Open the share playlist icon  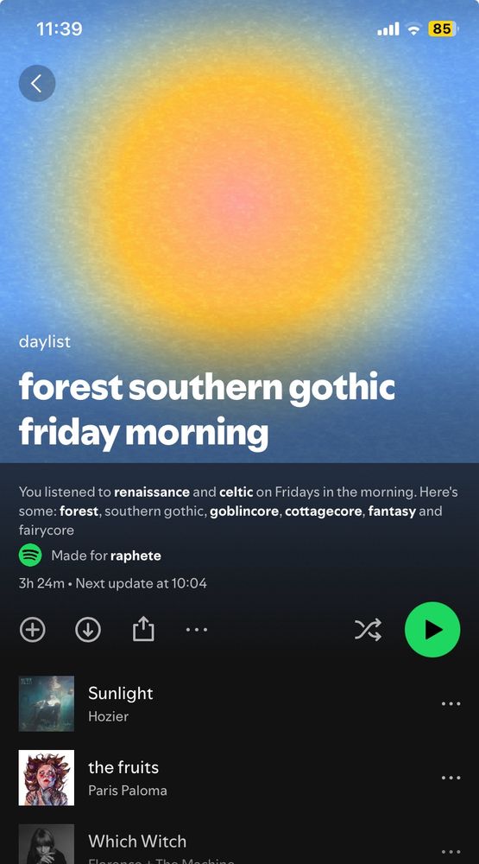tap(143, 629)
